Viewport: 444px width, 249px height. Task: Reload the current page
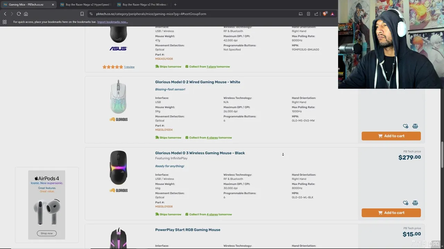[19, 14]
